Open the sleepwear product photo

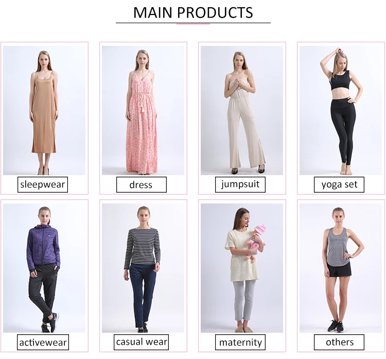pos(44,110)
